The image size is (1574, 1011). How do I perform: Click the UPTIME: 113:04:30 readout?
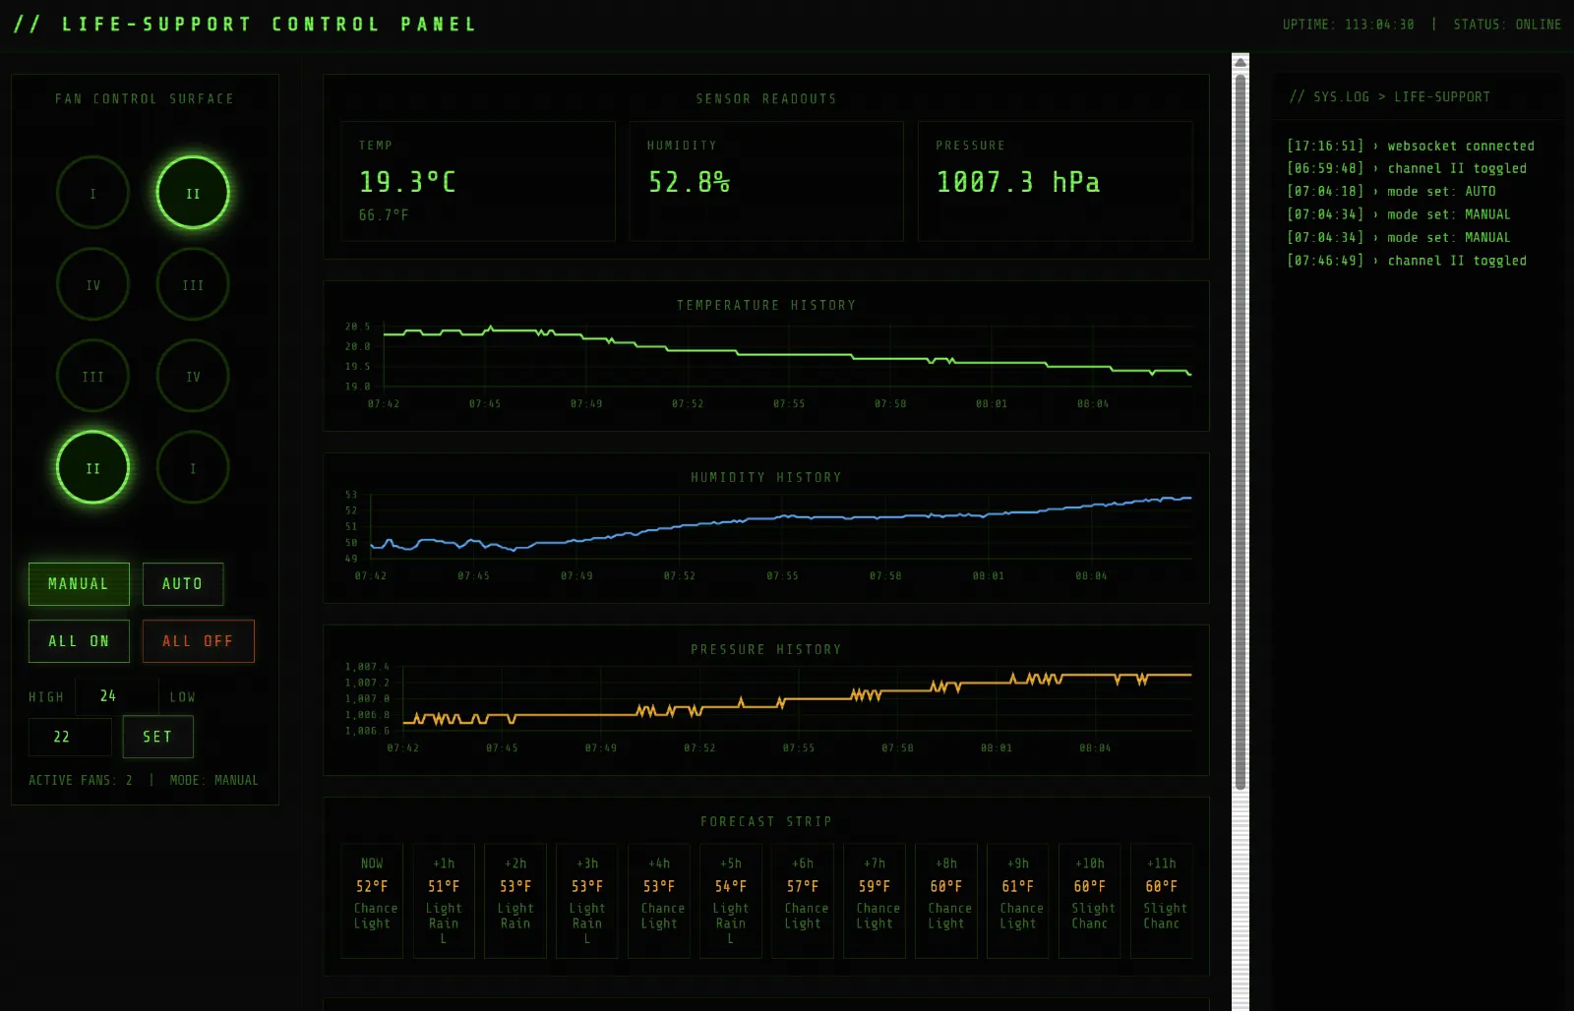click(1348, 24)
